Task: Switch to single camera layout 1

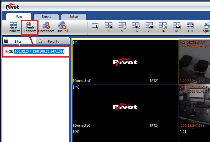Action: point(95,27)
